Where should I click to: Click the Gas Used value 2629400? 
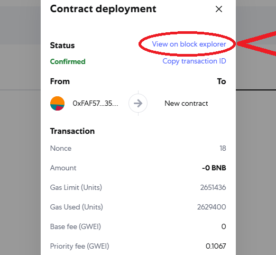click(211, 207)
